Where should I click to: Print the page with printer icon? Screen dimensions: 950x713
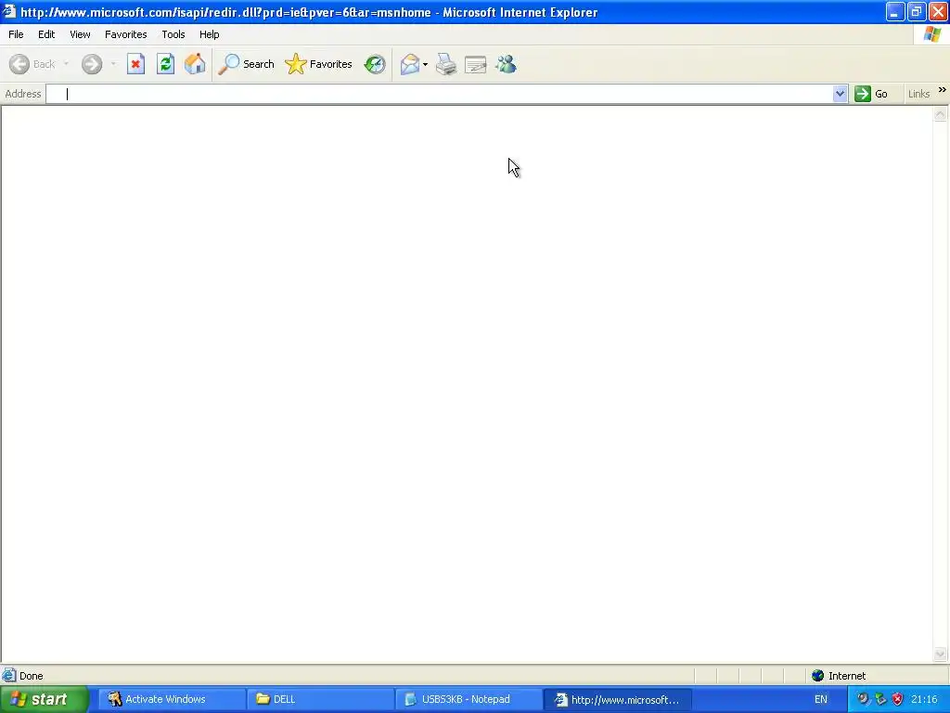[446, 64]
